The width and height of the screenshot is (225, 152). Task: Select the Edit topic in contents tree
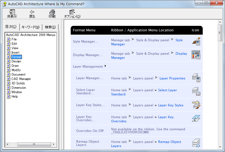14,44
